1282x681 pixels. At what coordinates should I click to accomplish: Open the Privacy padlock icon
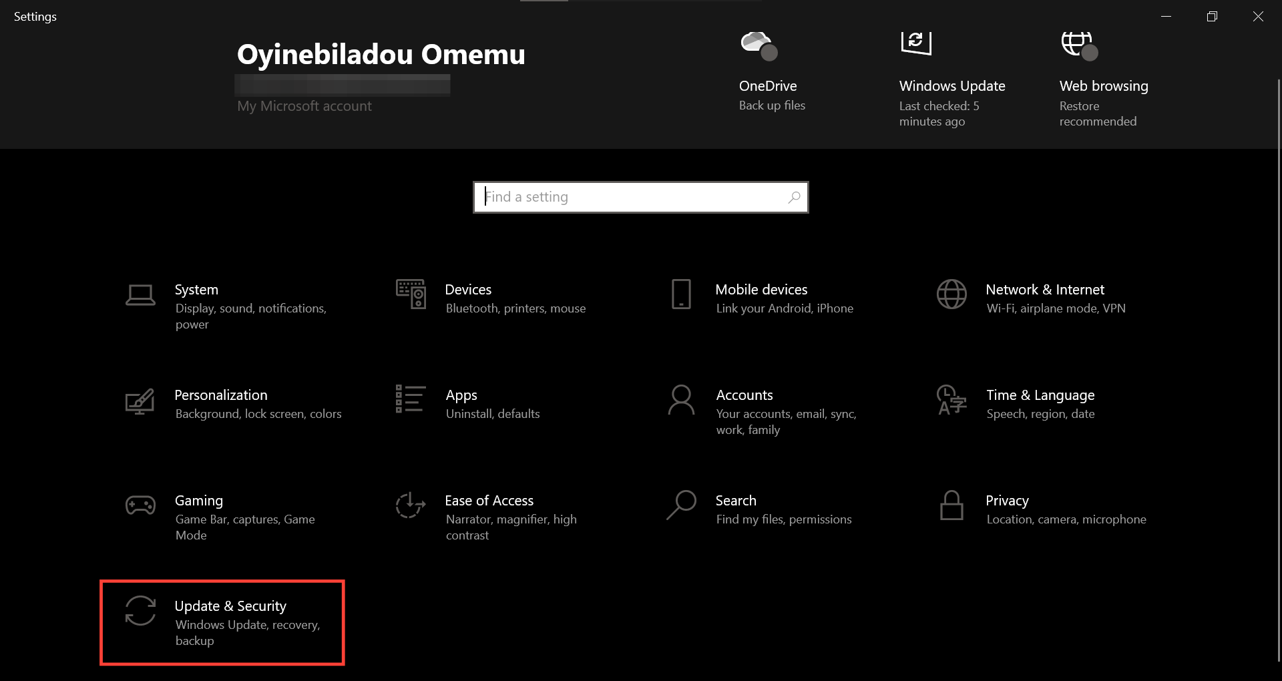[x=951, y=505]
